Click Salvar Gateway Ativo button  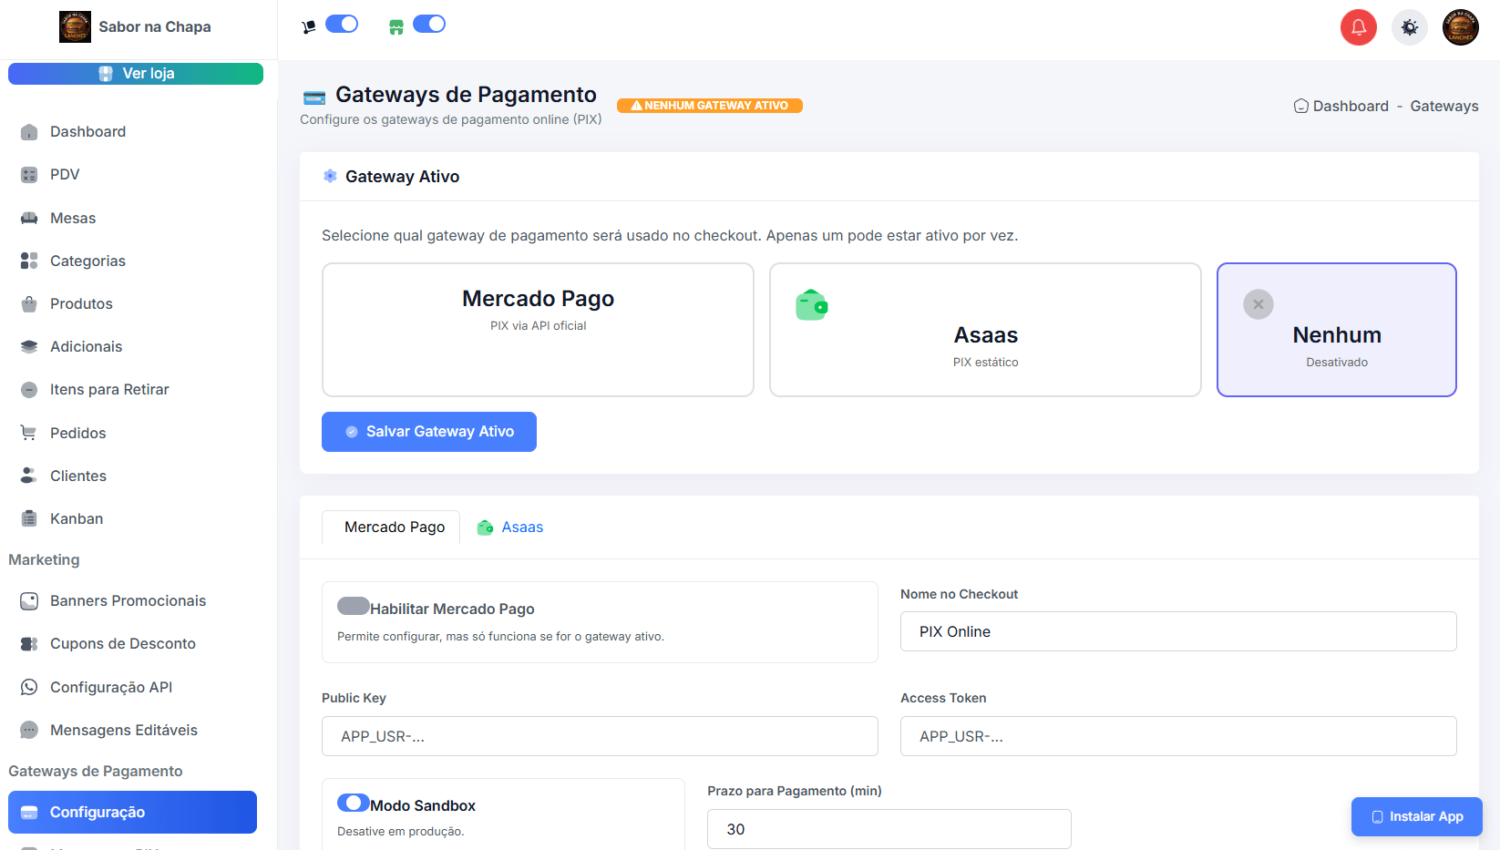pyautogui.click(x=429, y=432)
